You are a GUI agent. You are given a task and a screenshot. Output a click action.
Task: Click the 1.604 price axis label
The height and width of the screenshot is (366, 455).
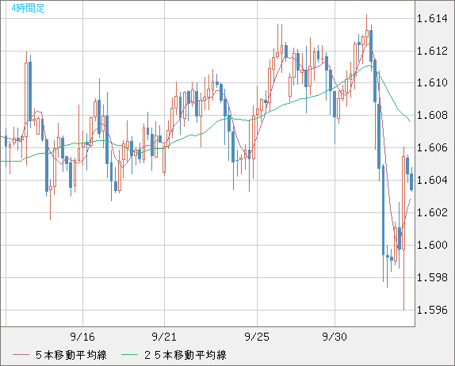pyautogui.click(x=432, y=181)
